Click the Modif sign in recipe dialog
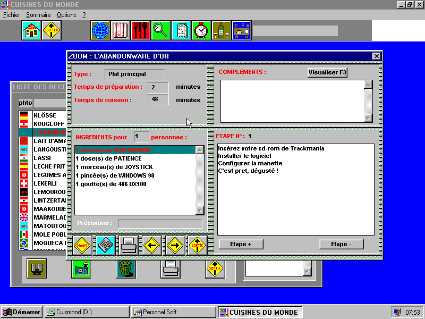 [82, 245]
